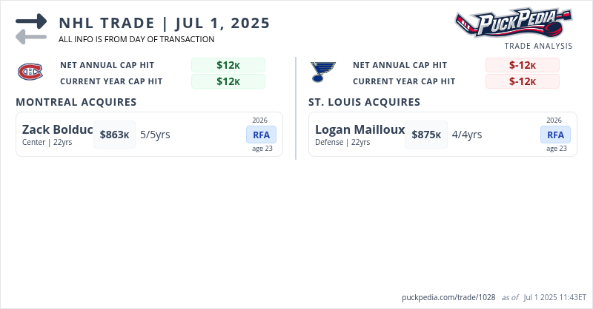Click Montreal's net annual cap hit value
The image size is (593, 309).
pyautogui.click(x=228, y=65)
